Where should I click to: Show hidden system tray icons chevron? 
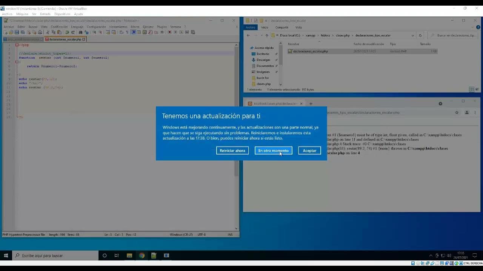[431, 256]
